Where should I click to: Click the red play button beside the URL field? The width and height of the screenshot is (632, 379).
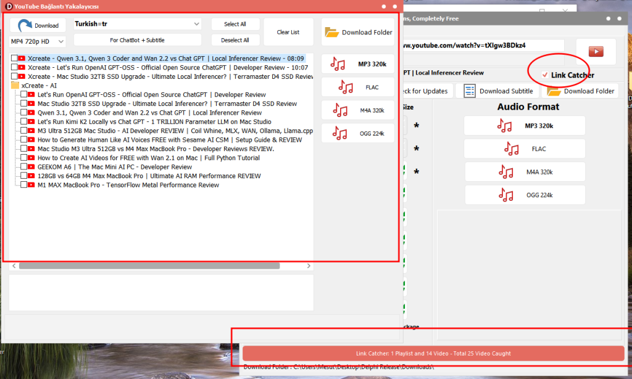(596, 52)
